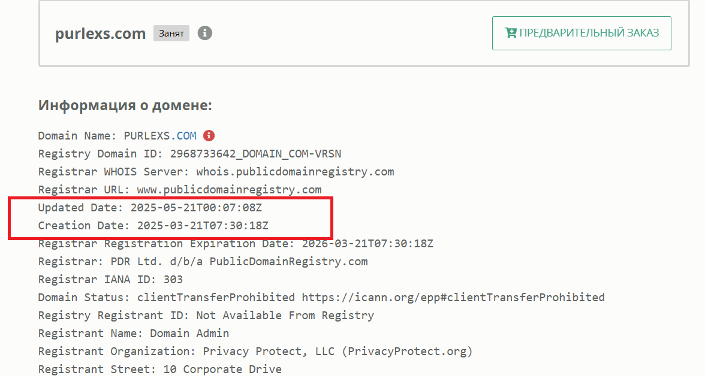Screen dimensions: 705x376
Task: Click the gray info icon beside Занят badge
Action: [x=205, y=33]
